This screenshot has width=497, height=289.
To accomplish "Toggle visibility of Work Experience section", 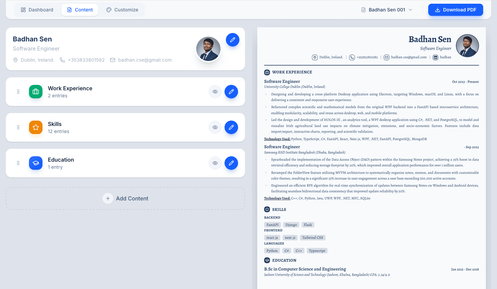I will click(215, 91).
